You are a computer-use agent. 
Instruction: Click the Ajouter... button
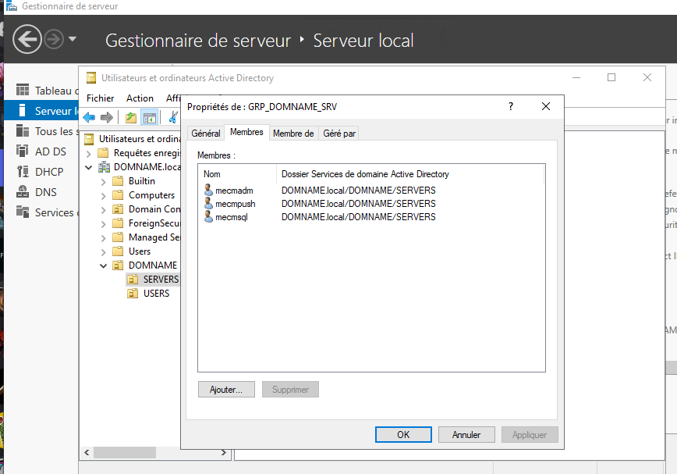pos(226,390)
